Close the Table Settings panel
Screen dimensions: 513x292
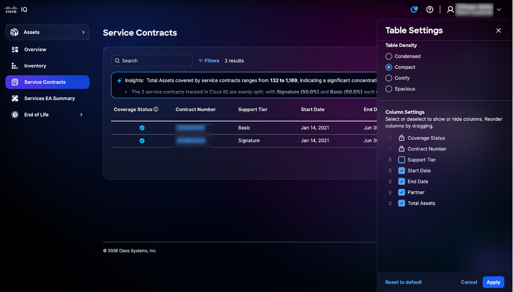[x=498, y=30]
